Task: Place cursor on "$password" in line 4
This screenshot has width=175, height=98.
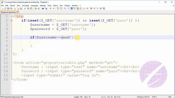Action: (x=40, y=29)
